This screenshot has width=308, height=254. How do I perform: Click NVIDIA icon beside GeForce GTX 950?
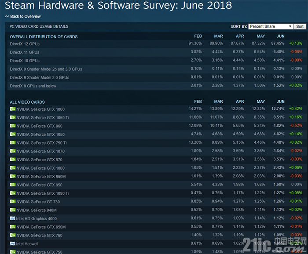[x=13, y=185]
